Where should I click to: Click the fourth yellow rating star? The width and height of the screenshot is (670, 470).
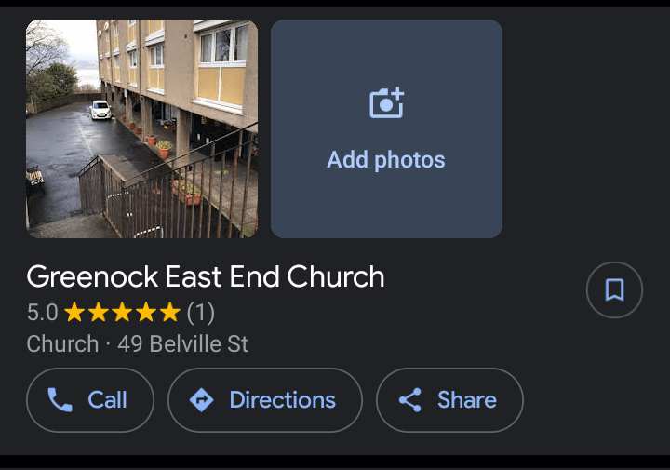pos(146,312)
